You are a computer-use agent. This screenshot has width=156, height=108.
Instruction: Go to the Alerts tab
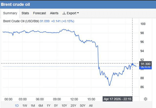pos(54,13)
